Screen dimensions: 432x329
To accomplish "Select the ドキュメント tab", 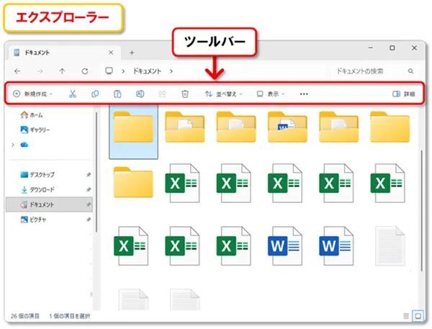I will tap(63, 53).
